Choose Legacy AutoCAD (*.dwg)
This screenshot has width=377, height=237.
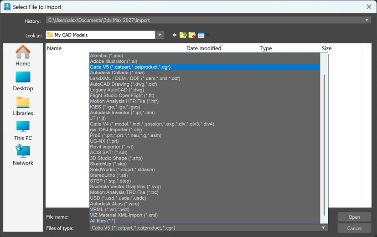click(205, 90)
